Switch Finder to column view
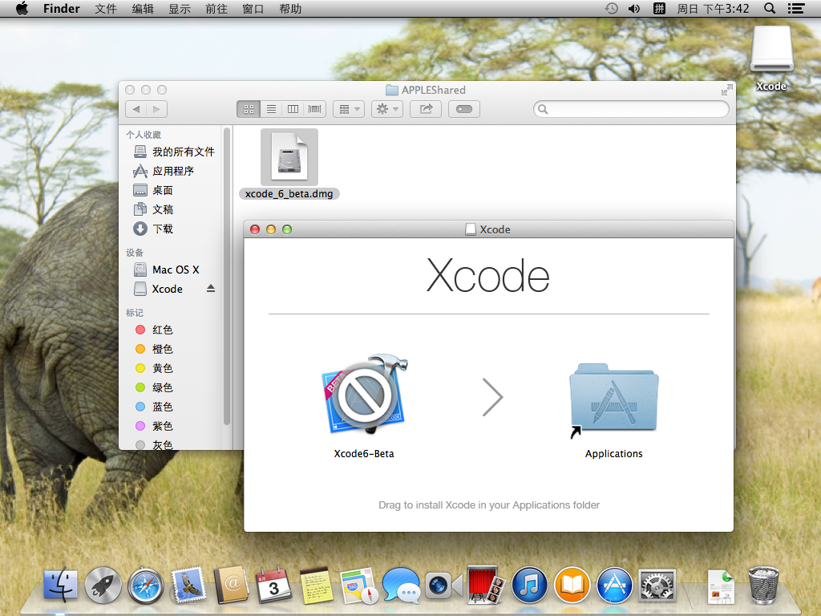The height and width of the screenshot is (616, 821). pyautogui.click(x=293, y=109)
